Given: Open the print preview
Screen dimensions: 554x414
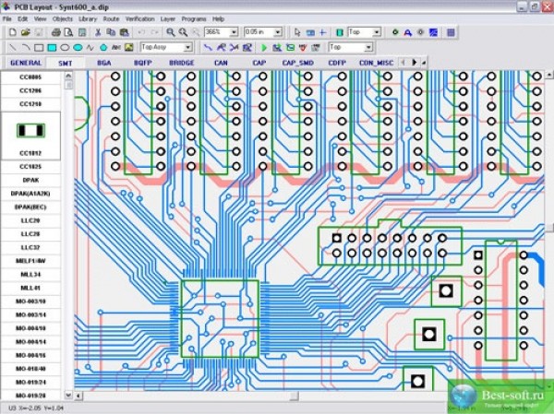Looking at the screenshot, I should tap(68, 32).
